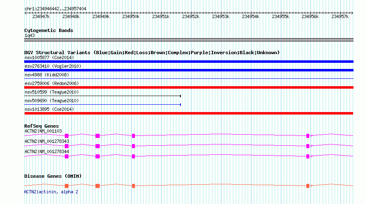The image size is (365, 204).
Task: Open variant label nsv4988 (Kidd2008)
Action: click(x=47, y=75)
